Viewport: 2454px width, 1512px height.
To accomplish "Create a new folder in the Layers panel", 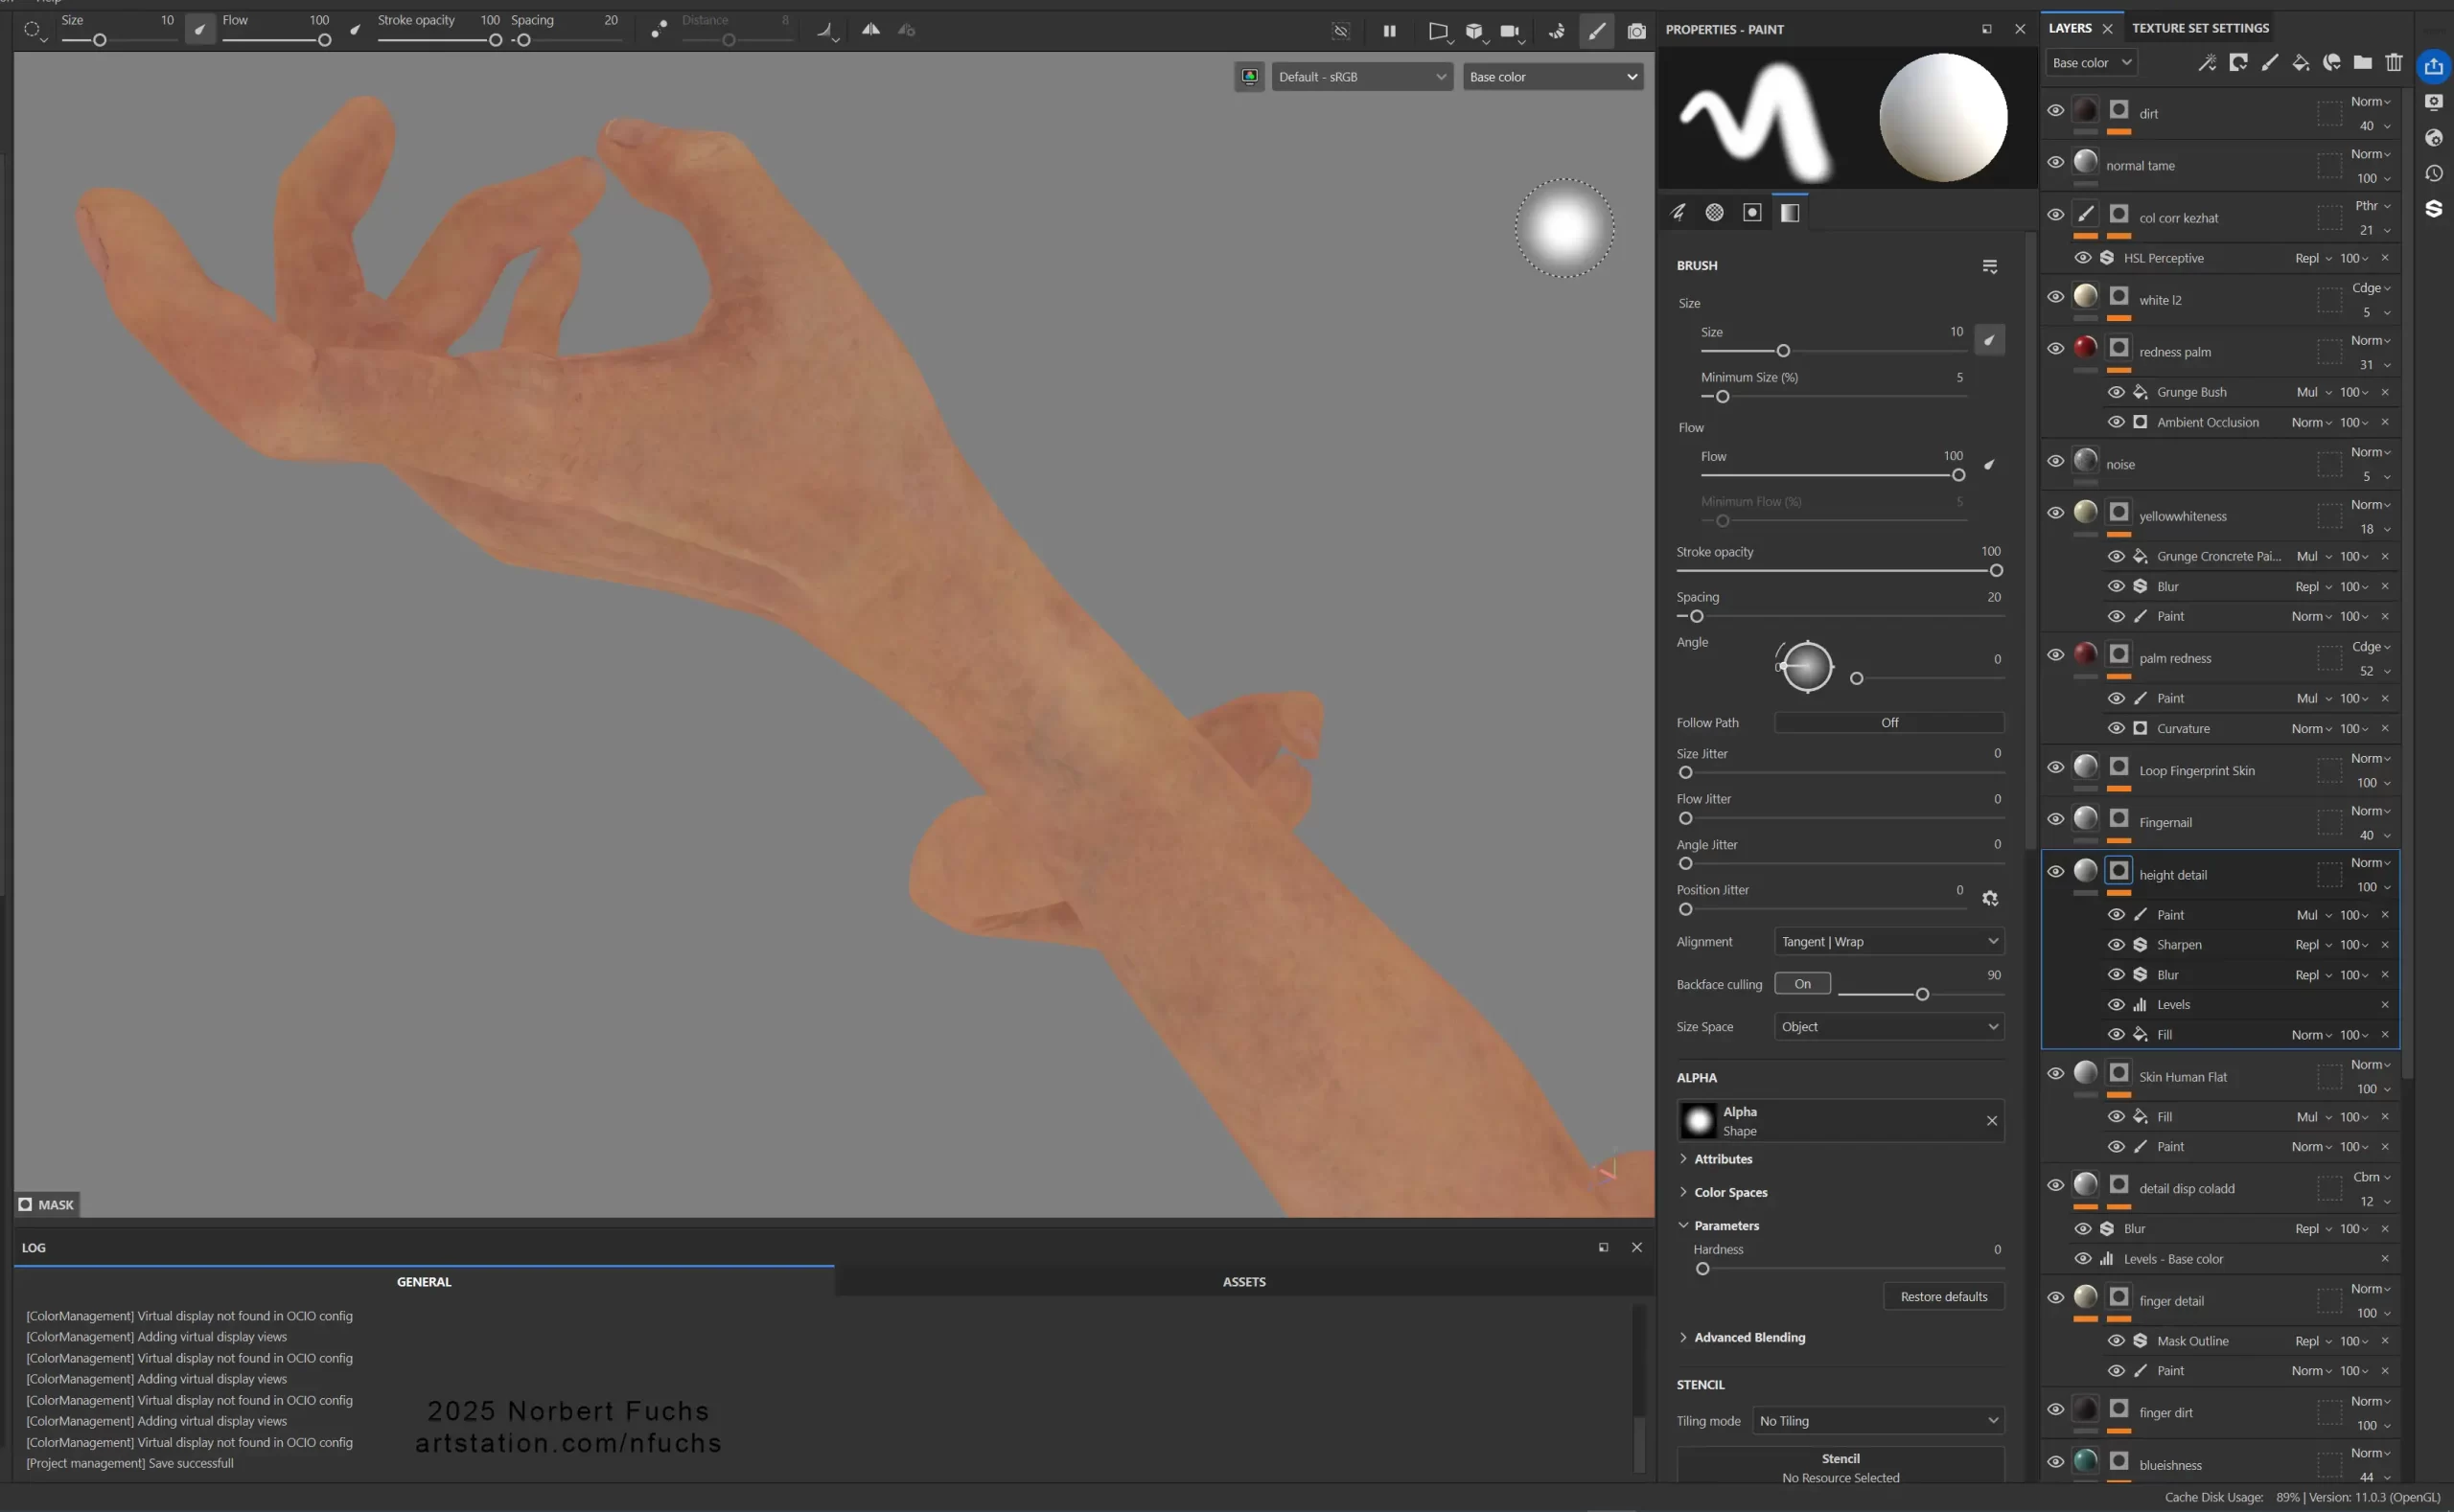I will coord(2363,62).
